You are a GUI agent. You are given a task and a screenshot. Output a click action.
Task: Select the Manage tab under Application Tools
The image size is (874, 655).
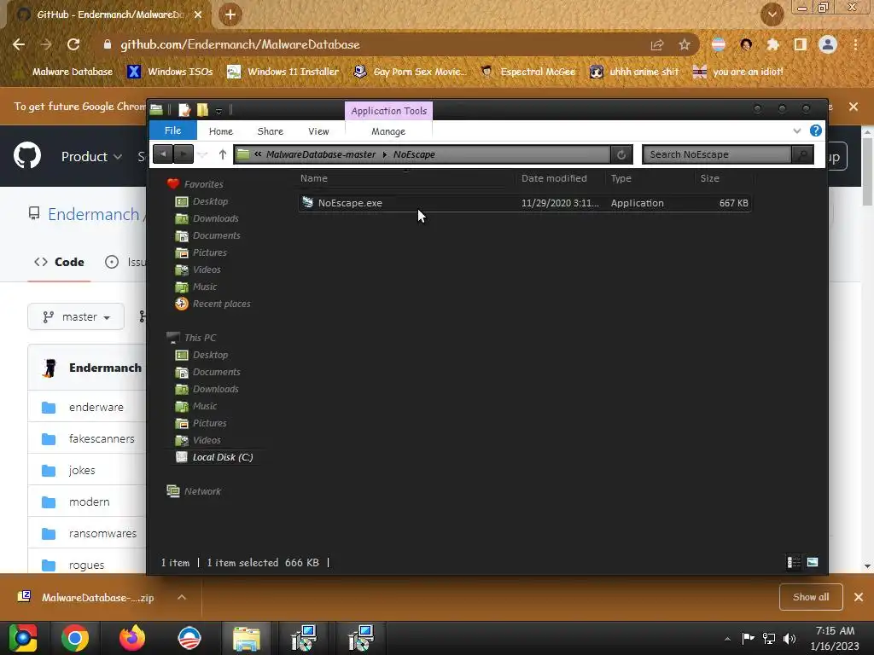pyautogui.click(x=388, y=131)
